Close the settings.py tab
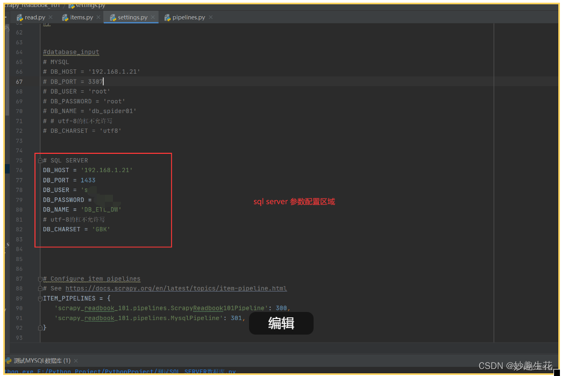Image resolution: width=561 pixels, height=376 pixels. 152,17
